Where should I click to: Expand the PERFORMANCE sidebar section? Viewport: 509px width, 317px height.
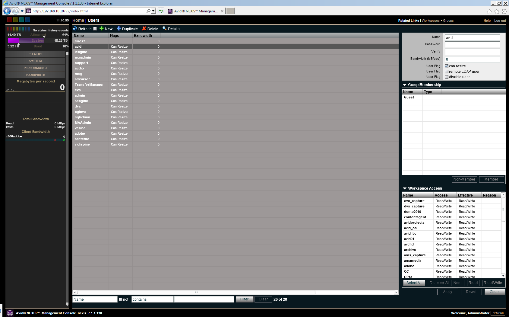tap(36, 68)
